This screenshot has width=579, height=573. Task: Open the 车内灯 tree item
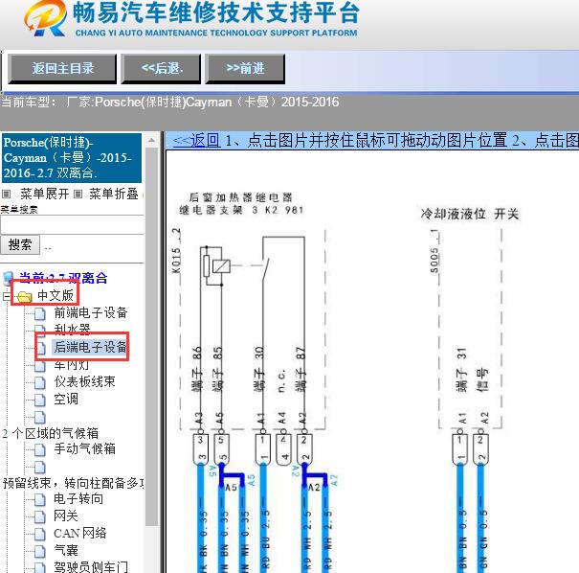point(72,364)
